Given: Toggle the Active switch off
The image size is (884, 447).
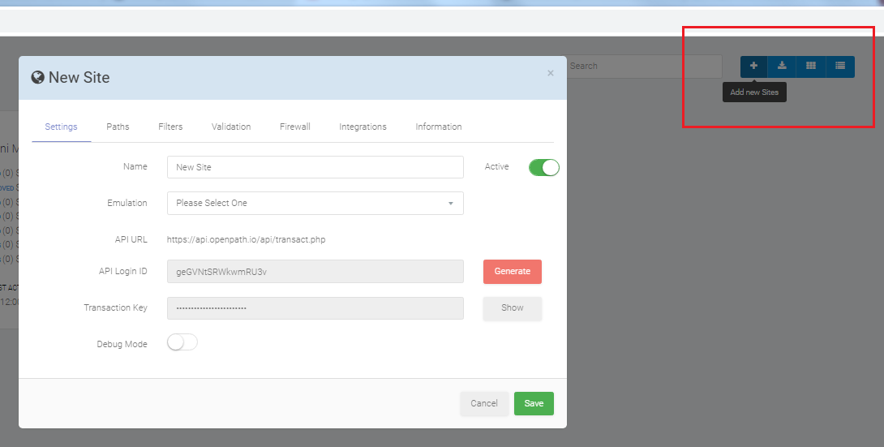Looking at the screenshot, I should coord(544,167).
